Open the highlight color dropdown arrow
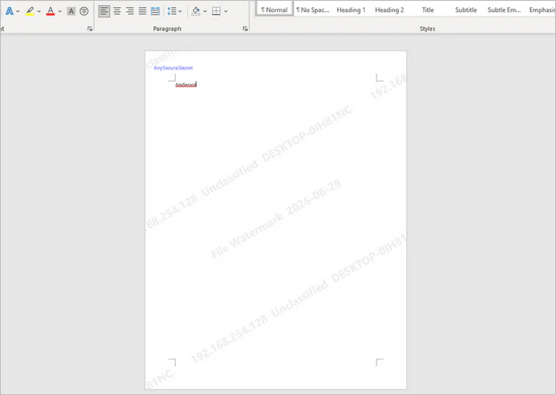This screenshot has width=556, height=395. click(39, 11)
